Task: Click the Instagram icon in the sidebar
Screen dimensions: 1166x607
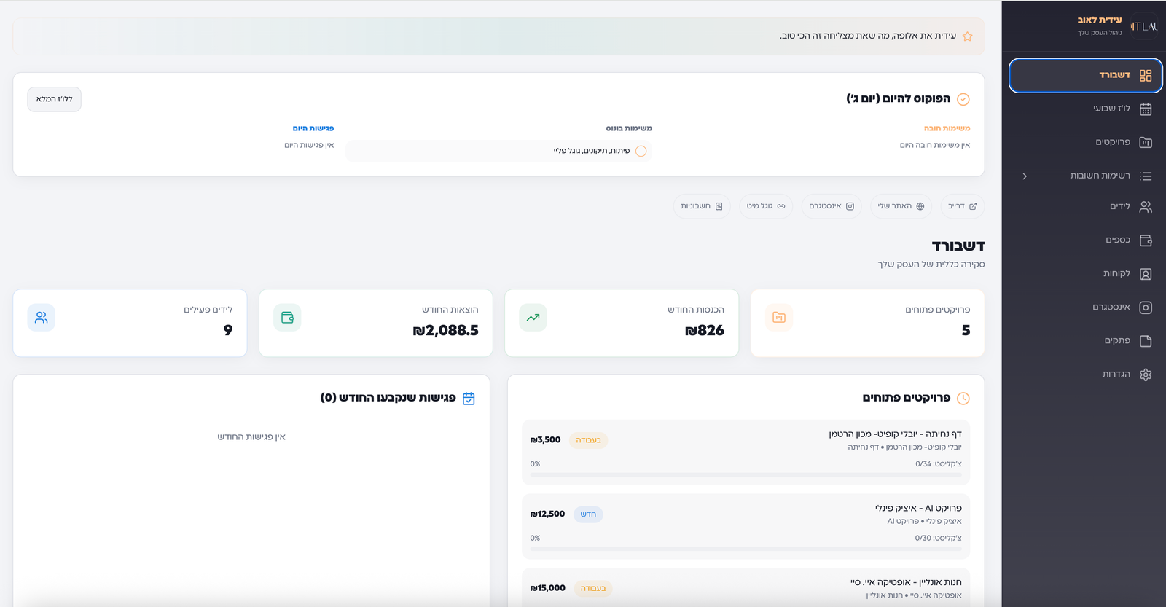Action: click(1146, 308)
